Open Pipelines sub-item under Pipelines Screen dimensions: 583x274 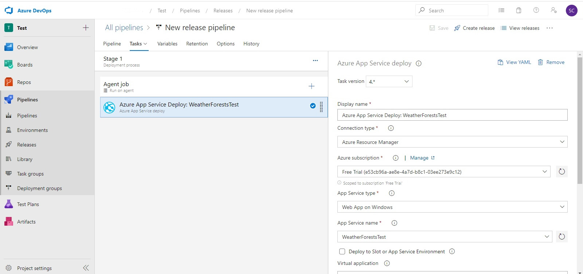pos(27,116)
